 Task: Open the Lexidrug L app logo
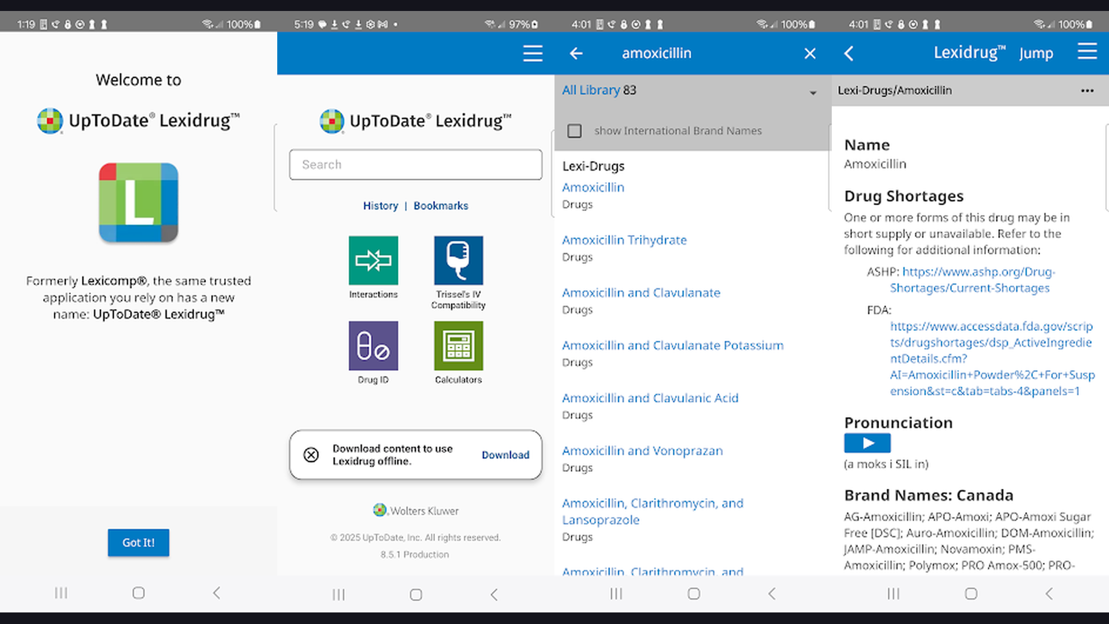tap(139, 202)
